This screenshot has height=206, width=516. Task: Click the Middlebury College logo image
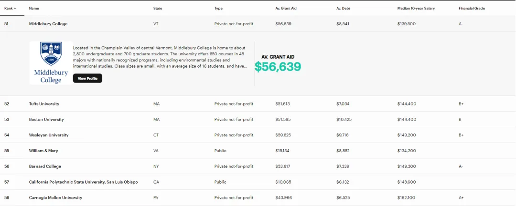(x=51, y=63)
